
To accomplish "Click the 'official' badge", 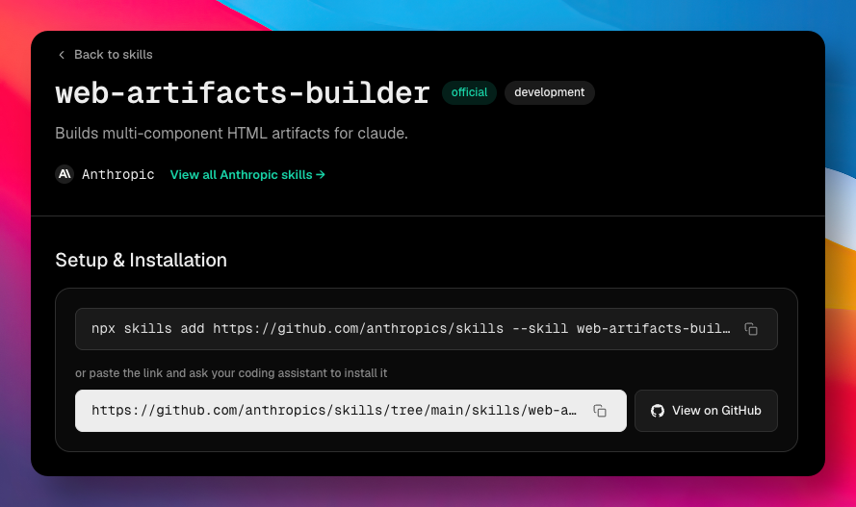I will point(469,92).
